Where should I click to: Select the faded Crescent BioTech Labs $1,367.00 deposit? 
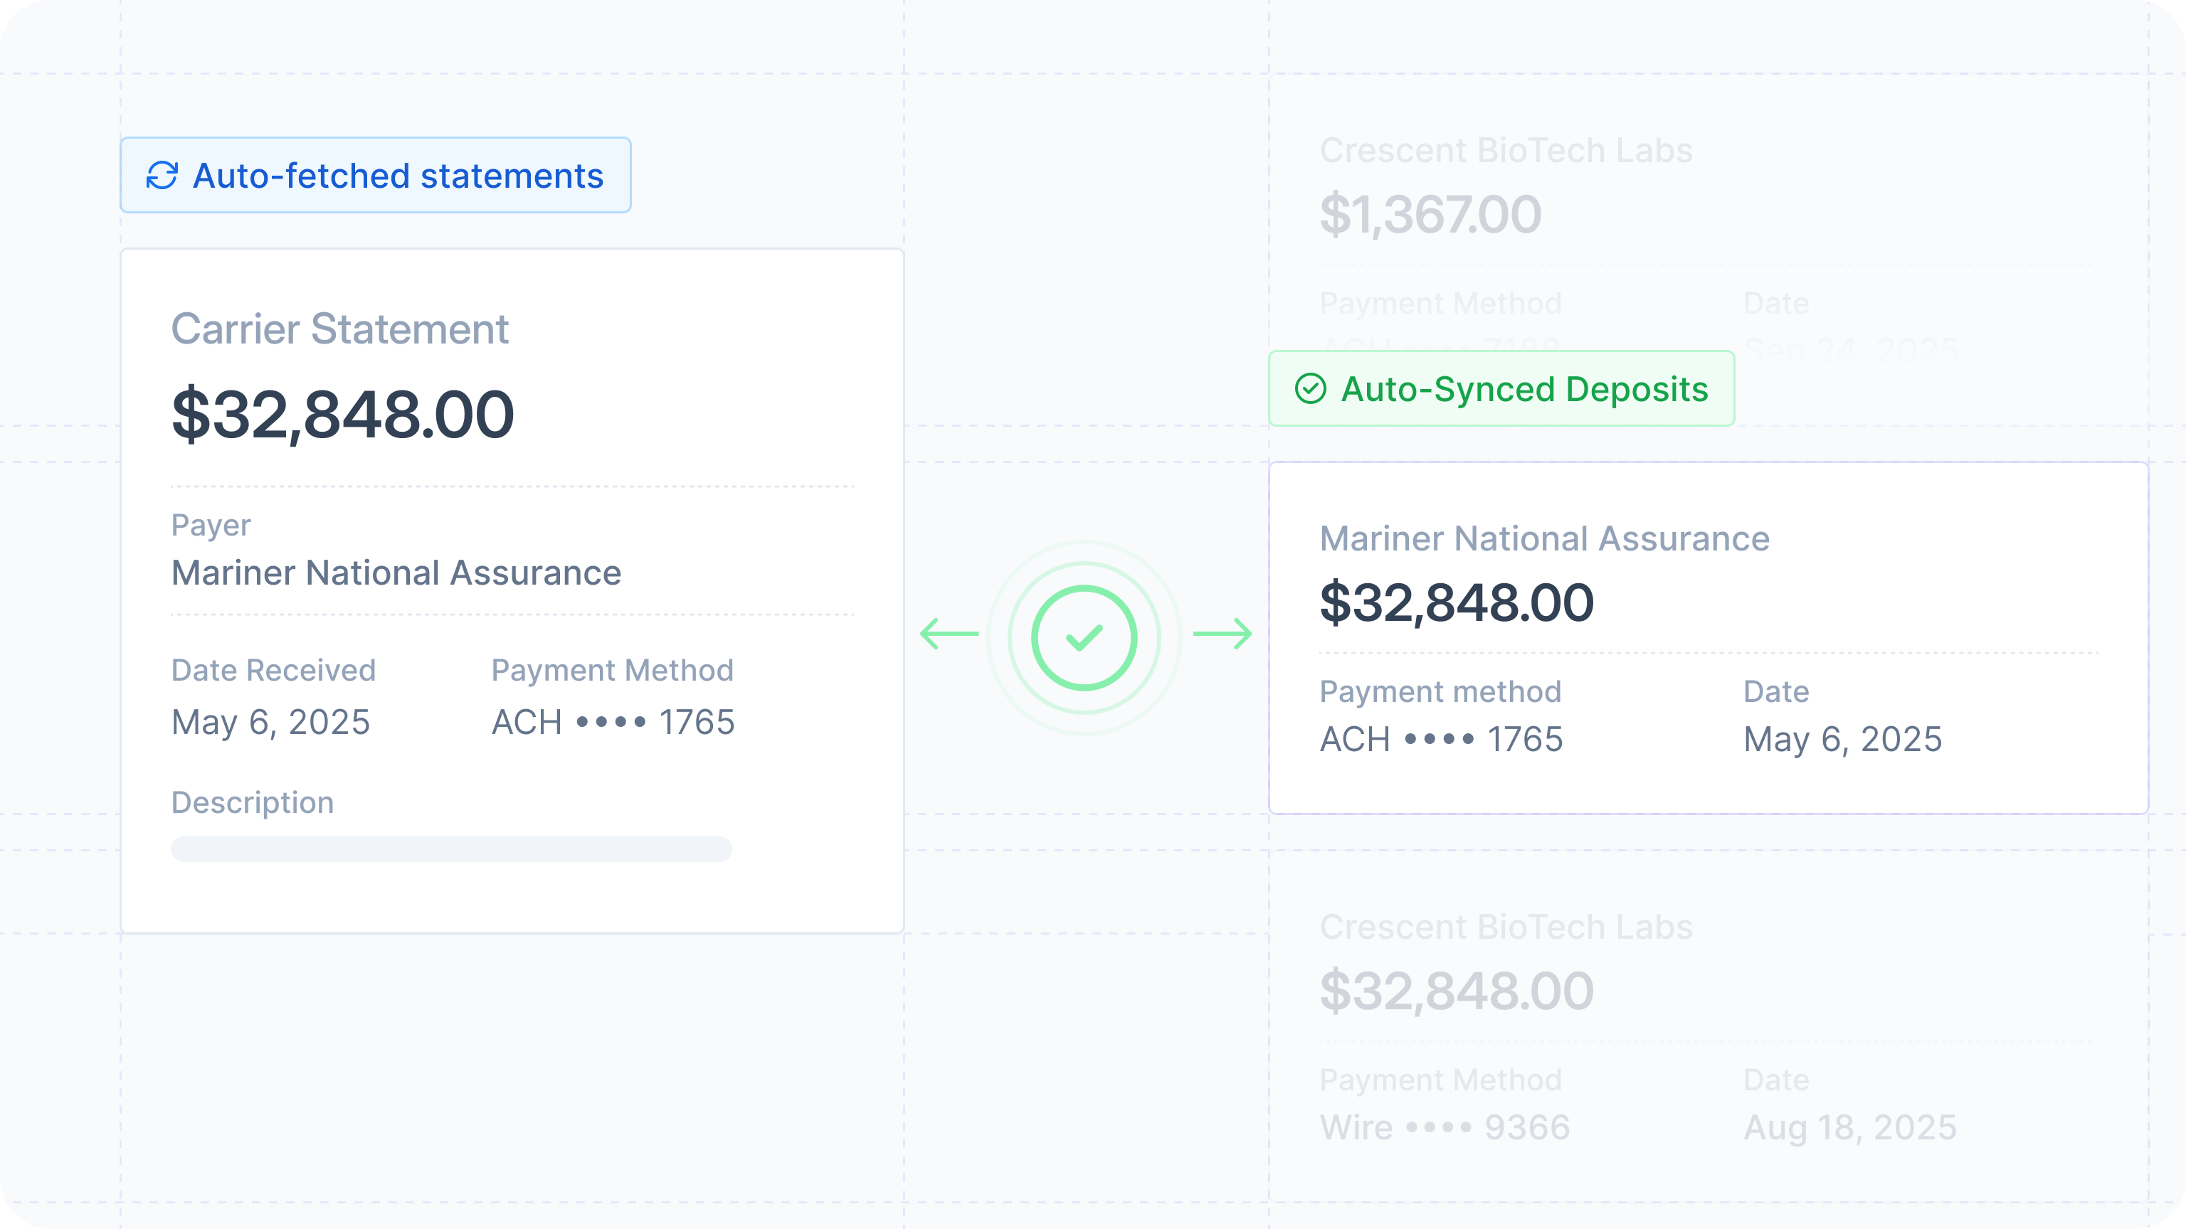click(x=1431, y=214)
